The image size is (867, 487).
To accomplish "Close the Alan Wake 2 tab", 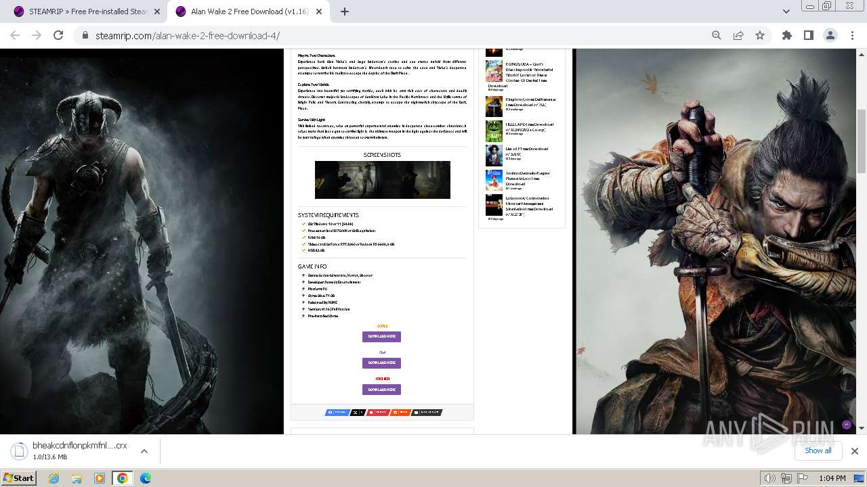I will (318, 11).
